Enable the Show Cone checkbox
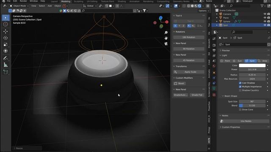Screen dimensions: 271x152 (x=240, y=110)
